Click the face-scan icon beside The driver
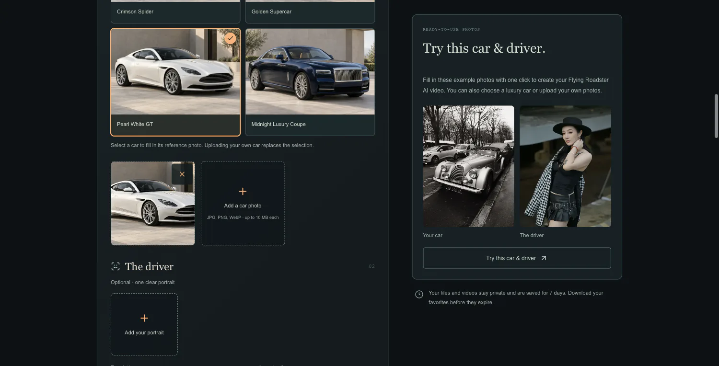Screen dimensions: 719x366 coord(116,266)
